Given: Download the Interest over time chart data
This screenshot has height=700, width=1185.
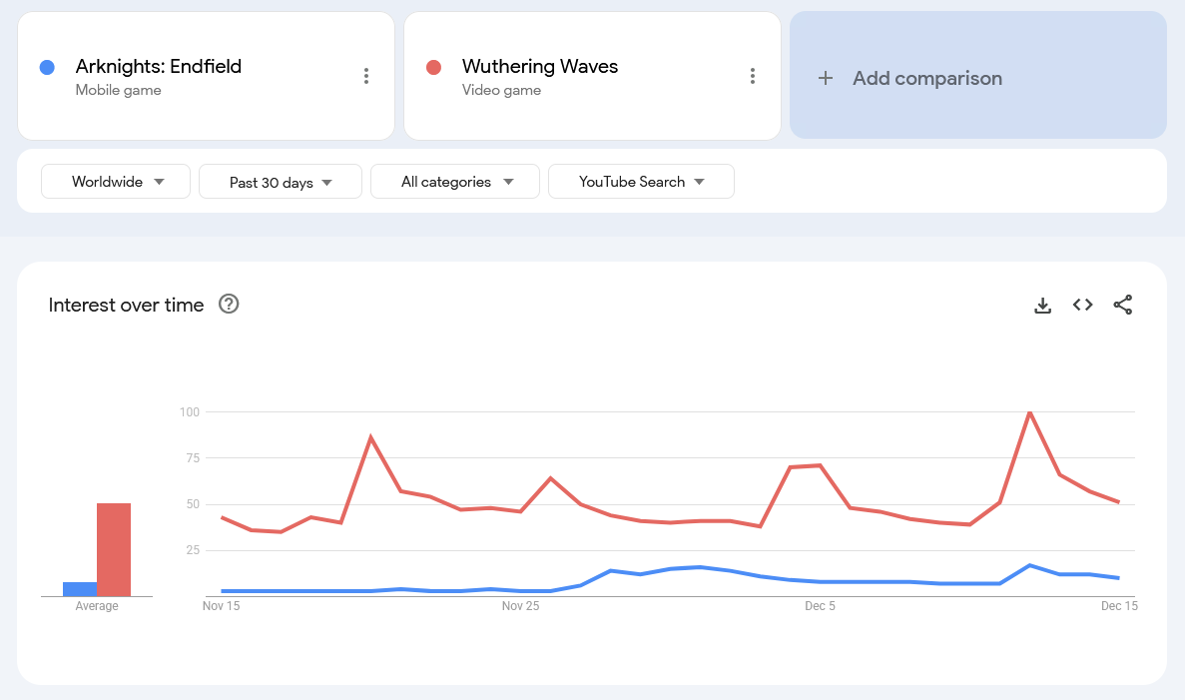Looking at the screenshot, I should pyautogui.click(x=1042, y=306).
